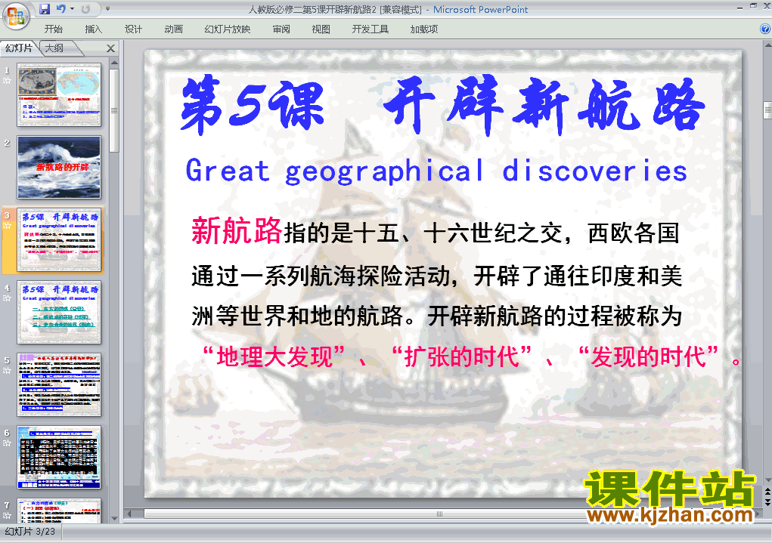The height and width of the screenshot is (543, 772).
Task: Click the horizontal scrollbar left arrow
Action: tap(130, 514)
